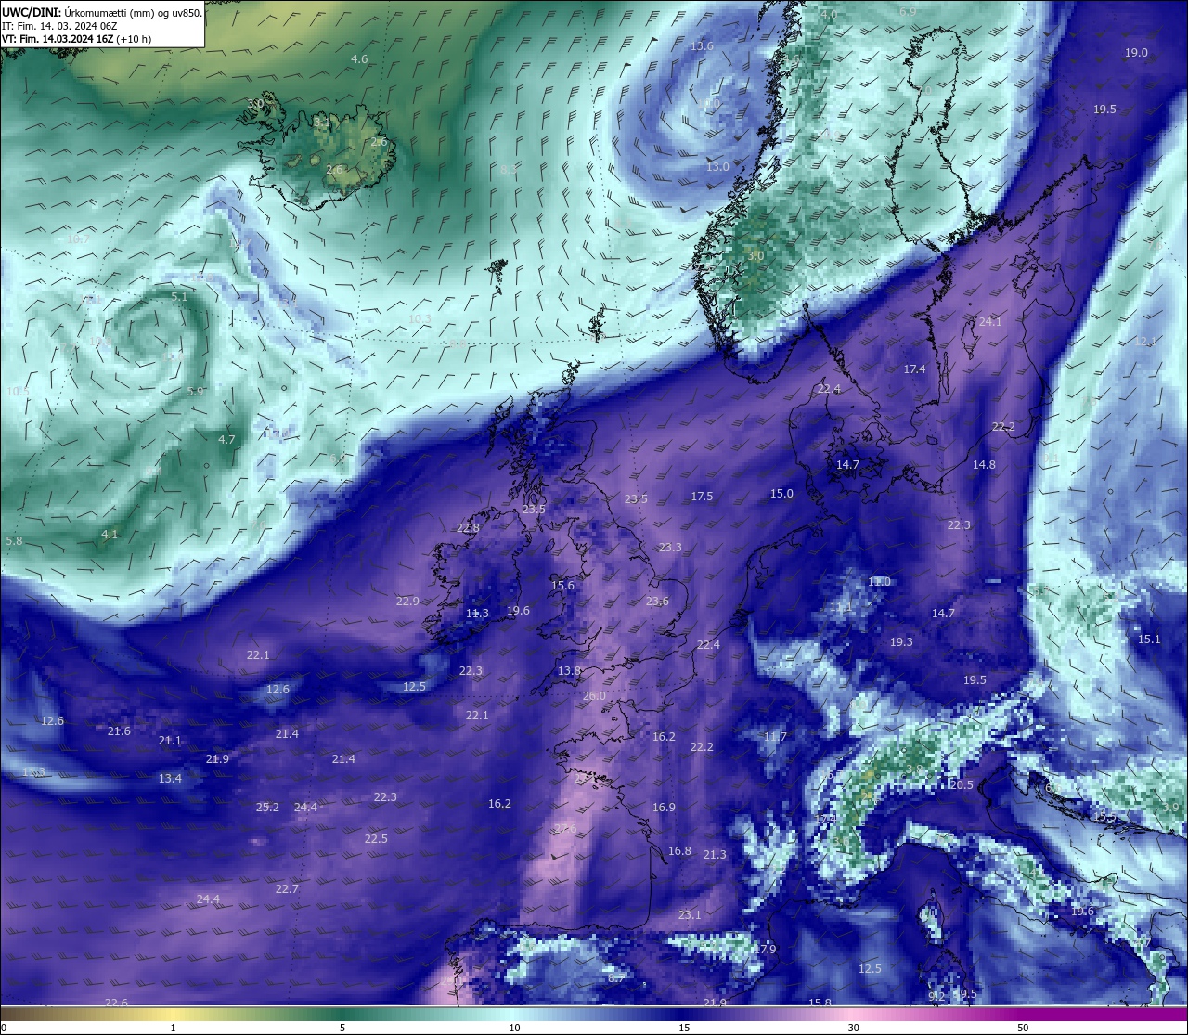
Task: Click the IT initialization time line 06Z
Action: pos(59,26)
